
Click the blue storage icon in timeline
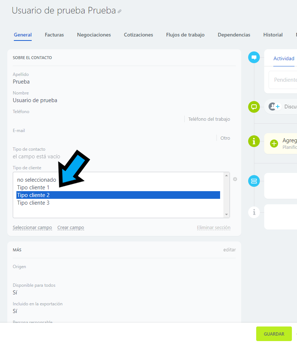254,181
